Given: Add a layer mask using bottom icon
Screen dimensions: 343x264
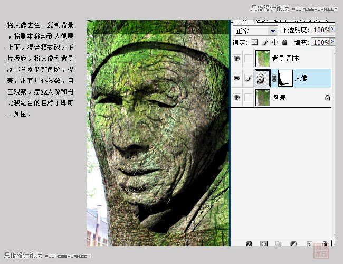Looking at the screenshot, I should coord(264,244).
